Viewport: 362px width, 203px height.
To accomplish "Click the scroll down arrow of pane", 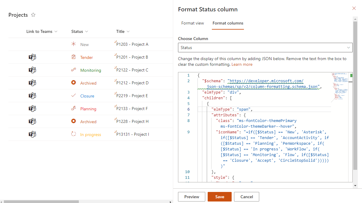I will point(355,186).
